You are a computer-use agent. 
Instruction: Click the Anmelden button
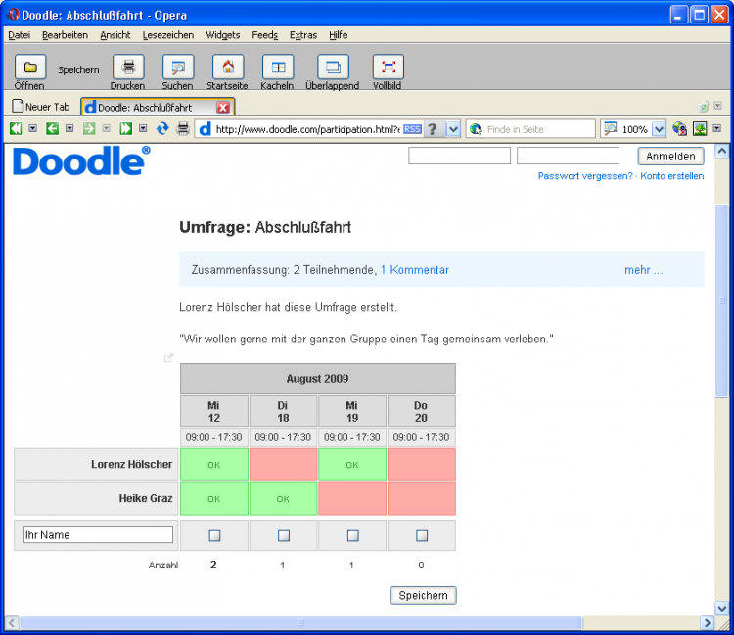[x=670, y=157]
